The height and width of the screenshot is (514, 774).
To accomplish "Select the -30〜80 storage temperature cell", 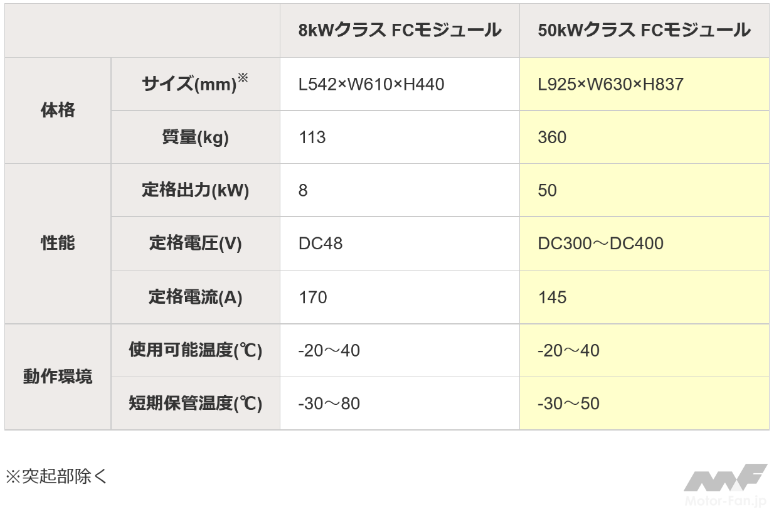I will coord(329,403).
